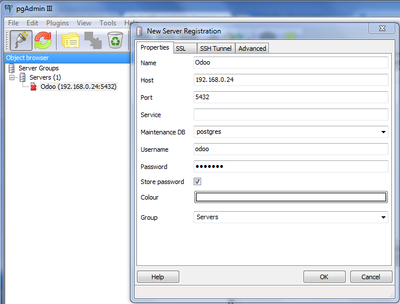Open the Colour picker swatch

pyautogui.click(x=291, y=197)
